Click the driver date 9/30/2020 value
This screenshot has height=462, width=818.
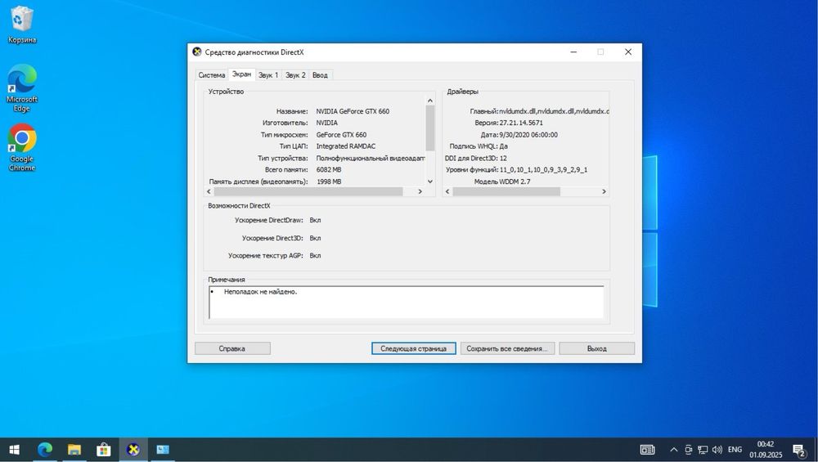coord(528,135)
